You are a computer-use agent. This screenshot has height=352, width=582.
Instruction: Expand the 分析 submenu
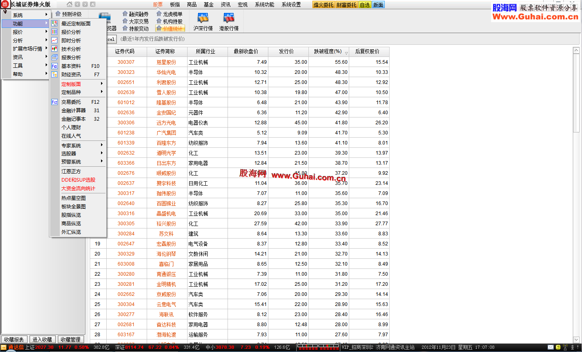pyautogui.click(x=25, y=40)
